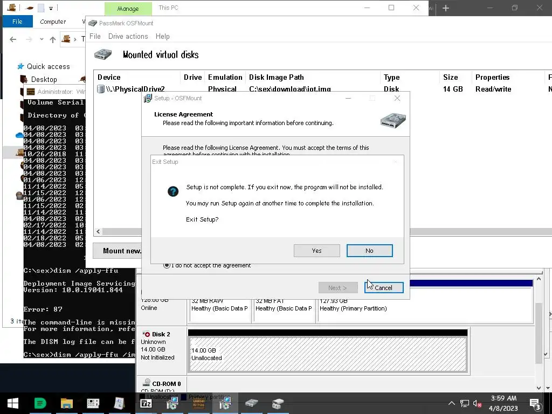The image size is (552, 414).
Task: Click the Setup - OSFMount title icon
Action: coord(148,98)
